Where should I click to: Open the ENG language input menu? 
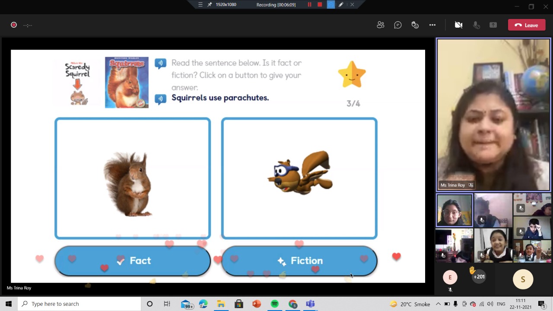501,304
